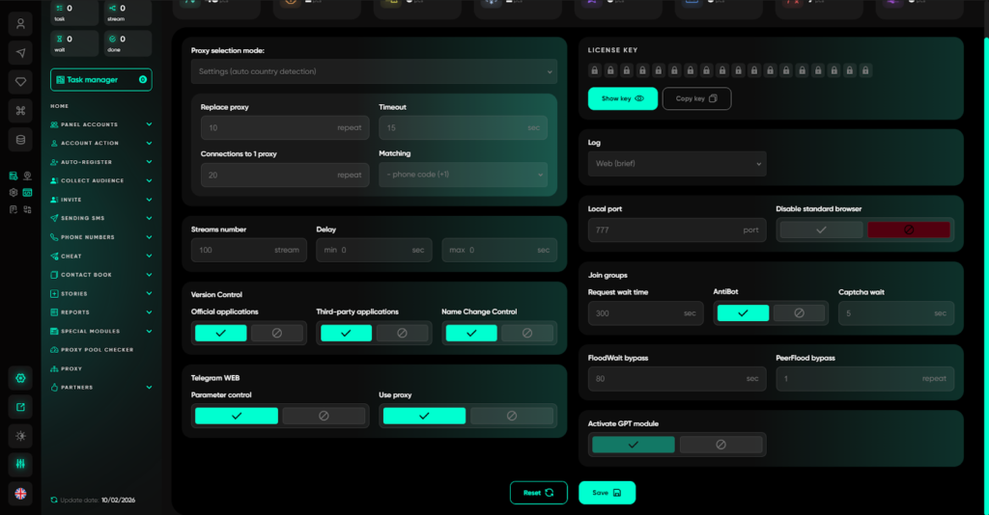Click the user profile icon in left rail

pos(20,23)
